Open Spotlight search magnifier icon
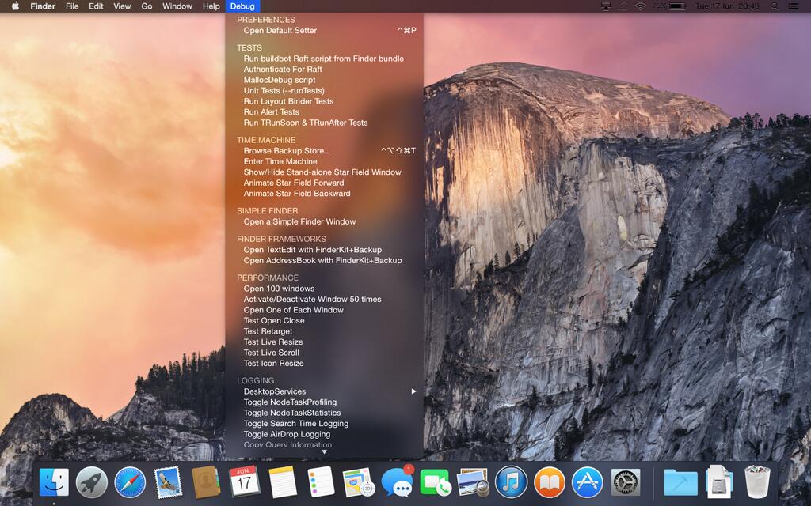811x506 pixels. [x=775, y=6]
